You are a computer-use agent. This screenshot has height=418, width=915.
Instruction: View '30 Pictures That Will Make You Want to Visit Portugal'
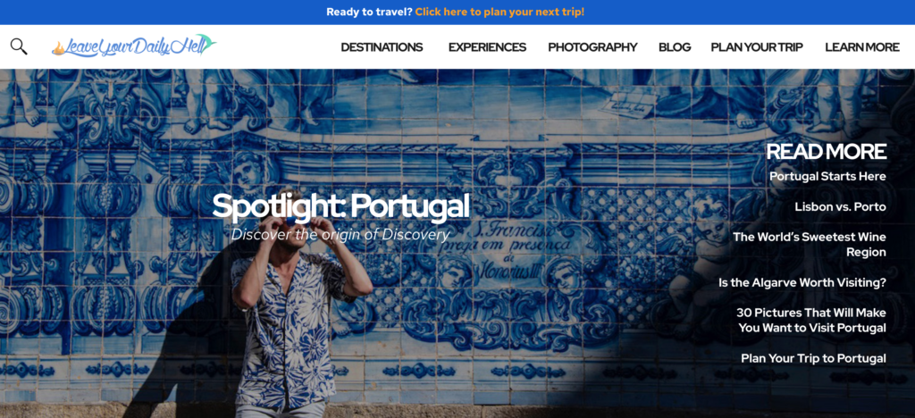(x=811, y=320)
